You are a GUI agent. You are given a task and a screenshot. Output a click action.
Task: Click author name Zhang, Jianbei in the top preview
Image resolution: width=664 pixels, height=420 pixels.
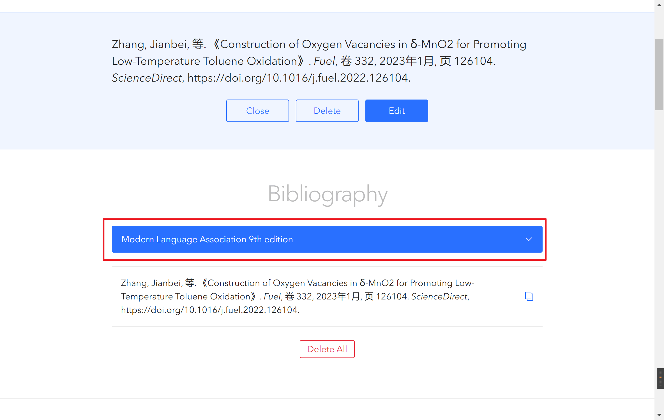point(150,44)
